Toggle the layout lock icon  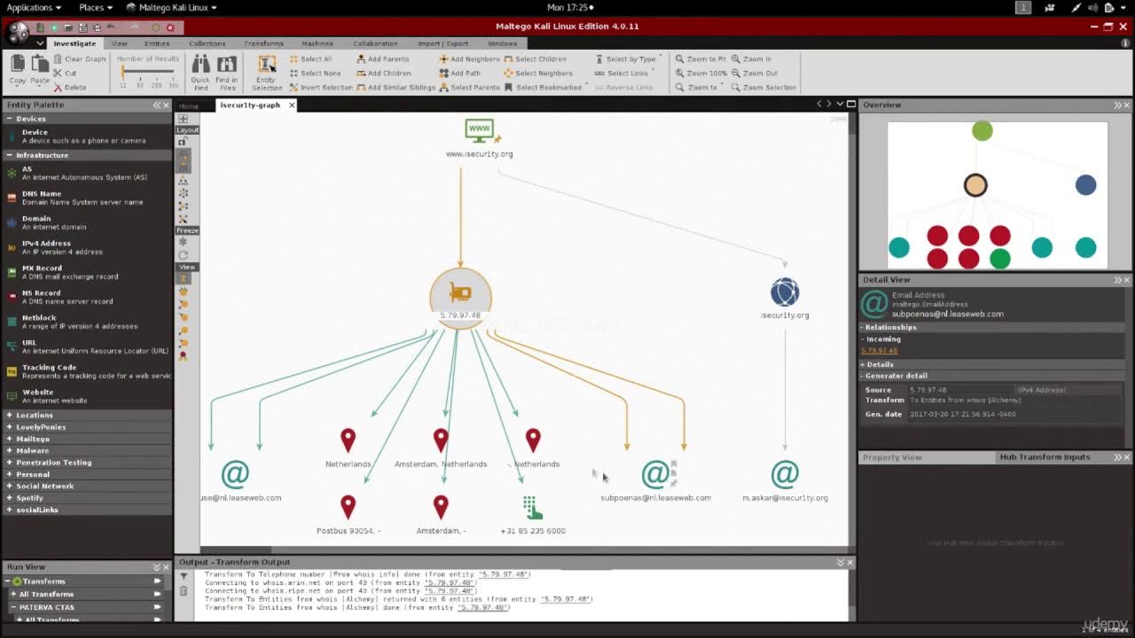183,141
